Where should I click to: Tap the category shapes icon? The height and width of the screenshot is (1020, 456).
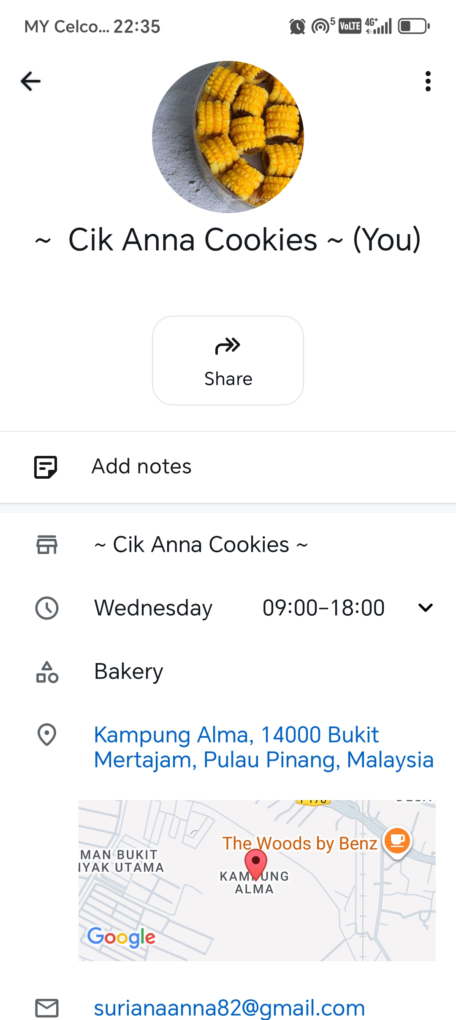46,672
